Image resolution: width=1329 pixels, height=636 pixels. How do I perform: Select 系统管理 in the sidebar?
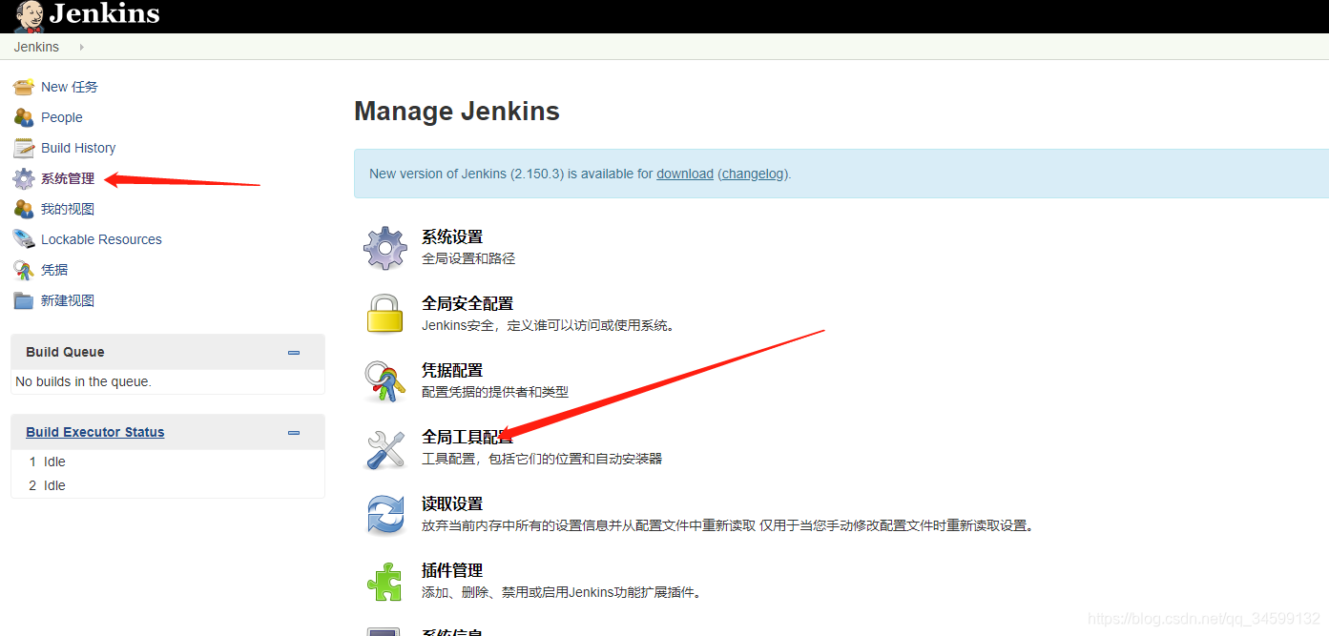(x=67, y=177)
